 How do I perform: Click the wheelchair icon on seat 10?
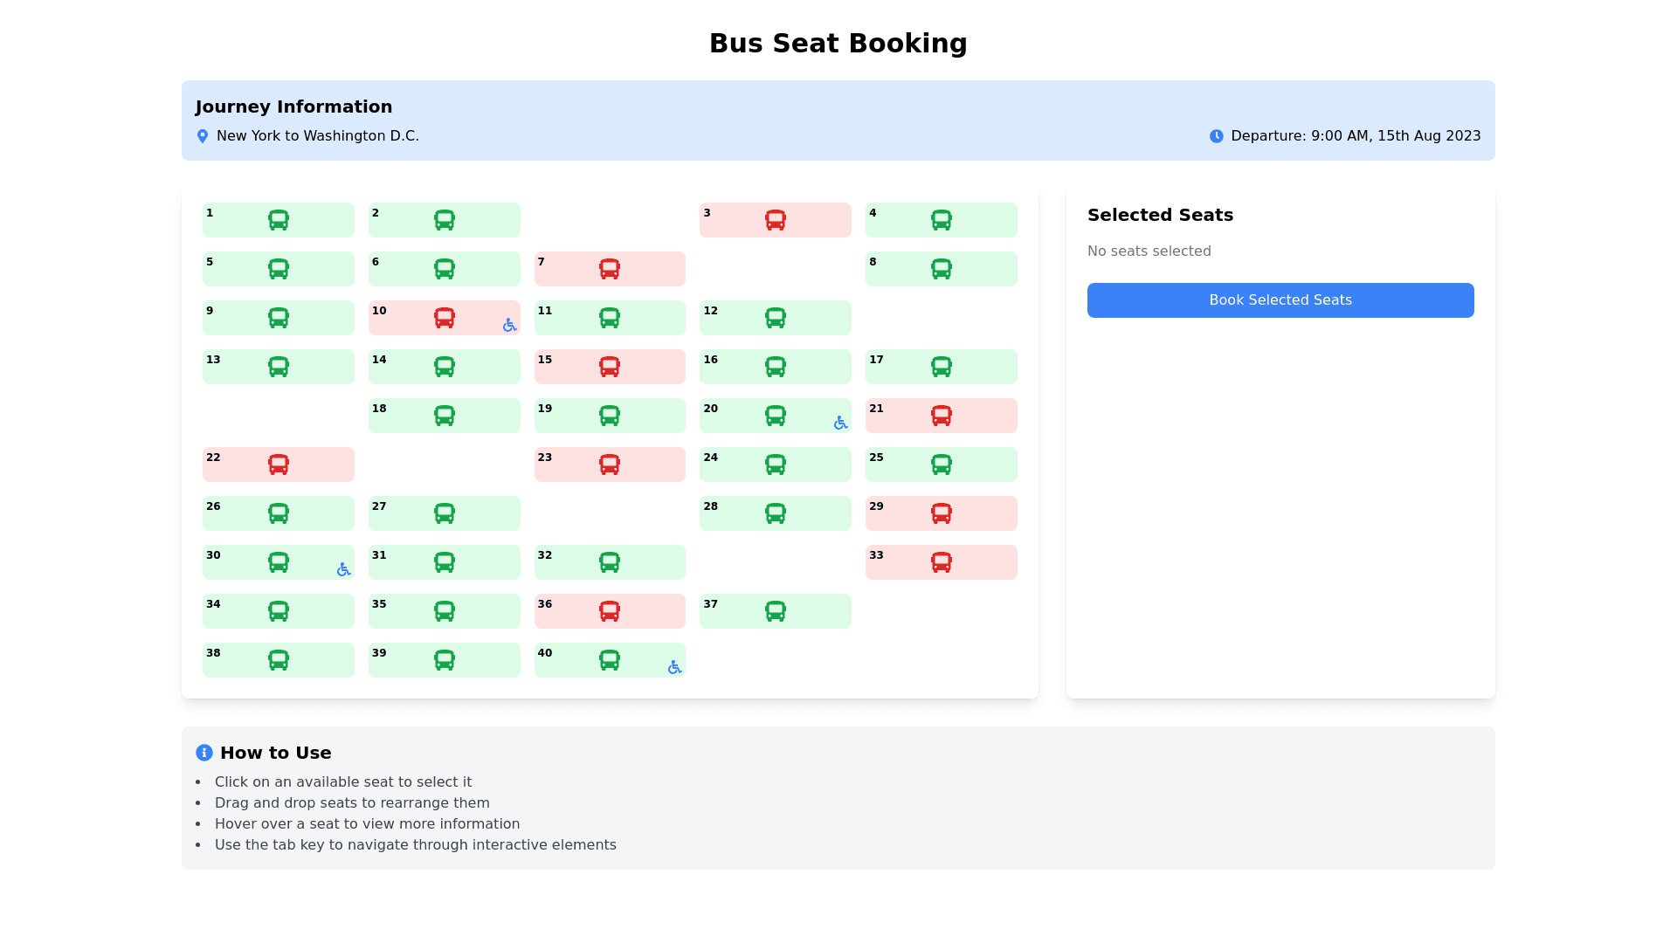(509, 325)
